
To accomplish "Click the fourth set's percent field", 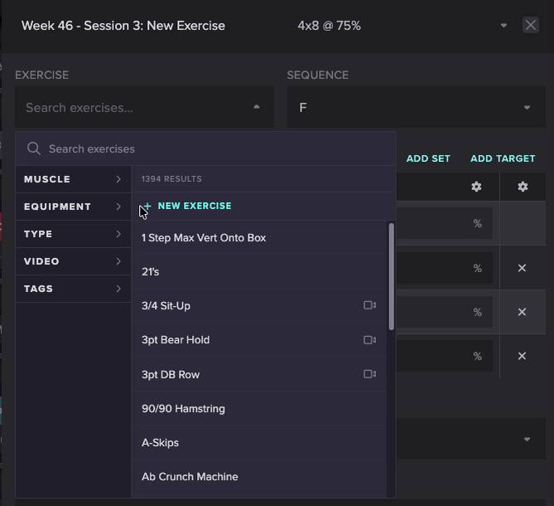I will click(445, 356).
